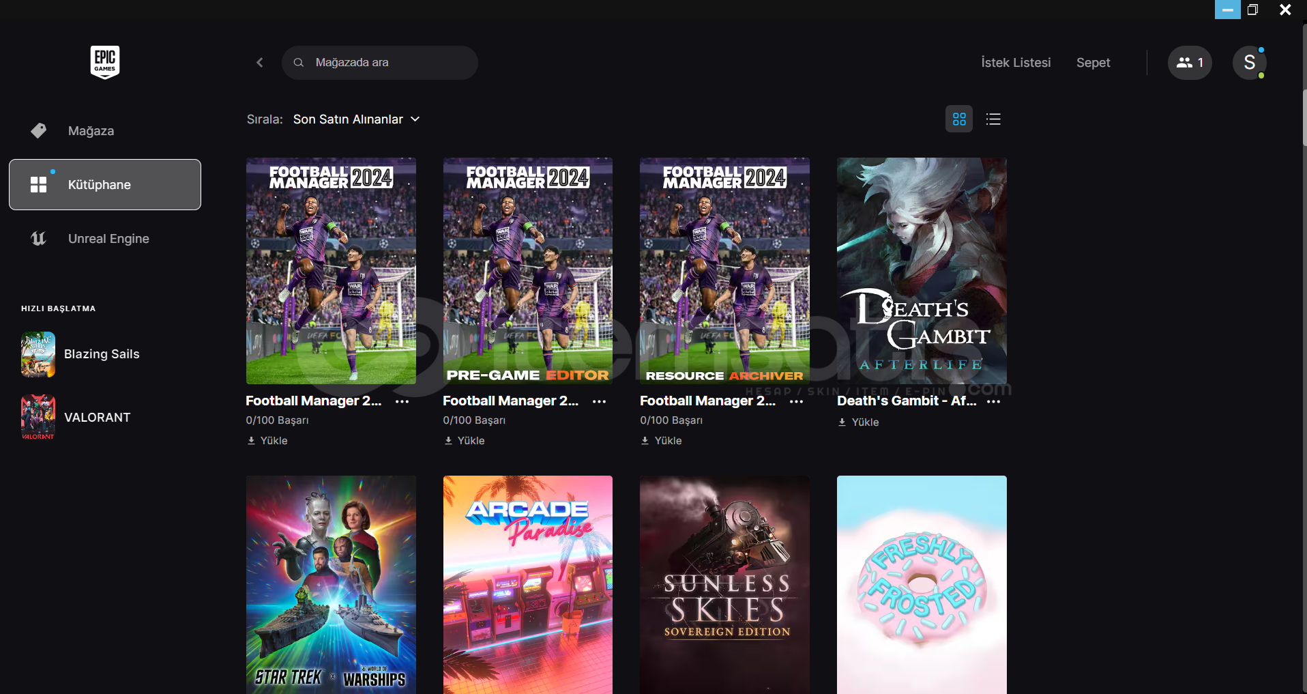Launch Blazing Sails from quick launch

pos(80,354)
